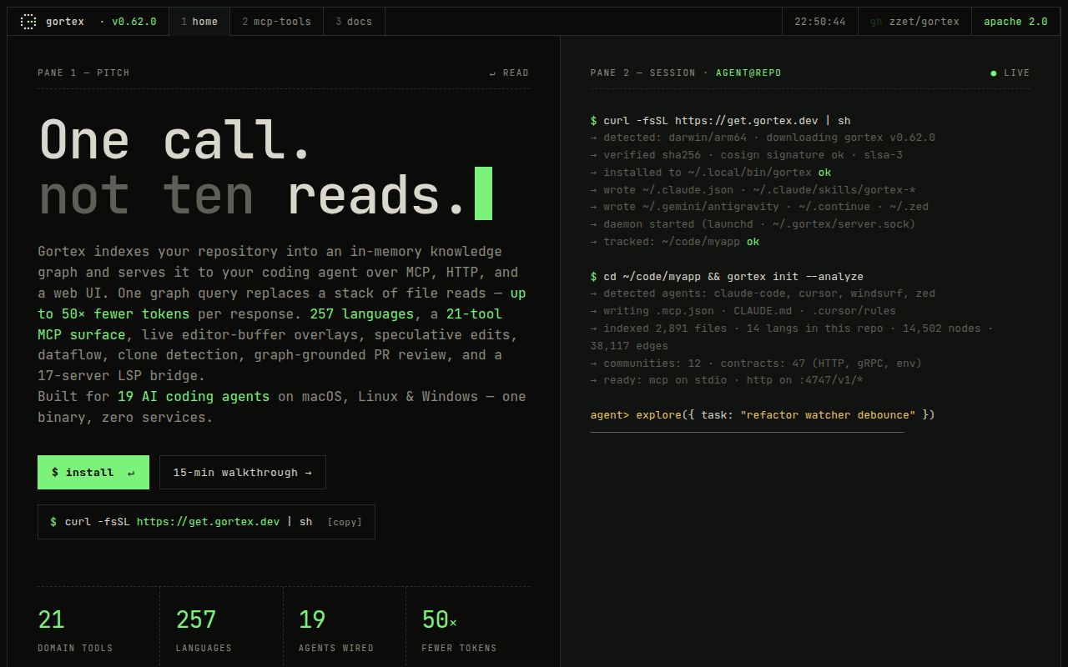Click the 'communities: 12' terminal line
Viewport: 1068px width, 667px height.
coord(756,363)
